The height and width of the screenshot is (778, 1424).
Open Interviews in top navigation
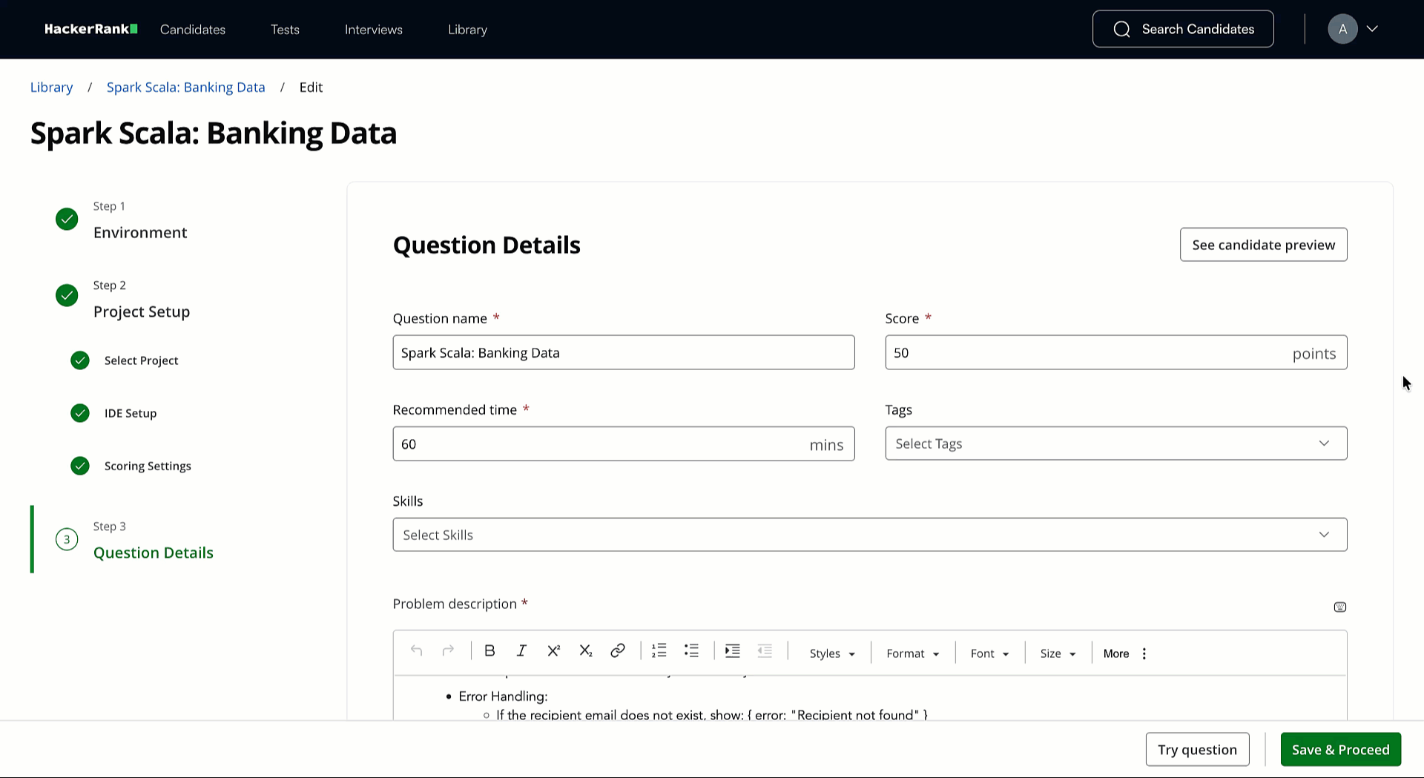pyautogui.click(x=374, y=30)
